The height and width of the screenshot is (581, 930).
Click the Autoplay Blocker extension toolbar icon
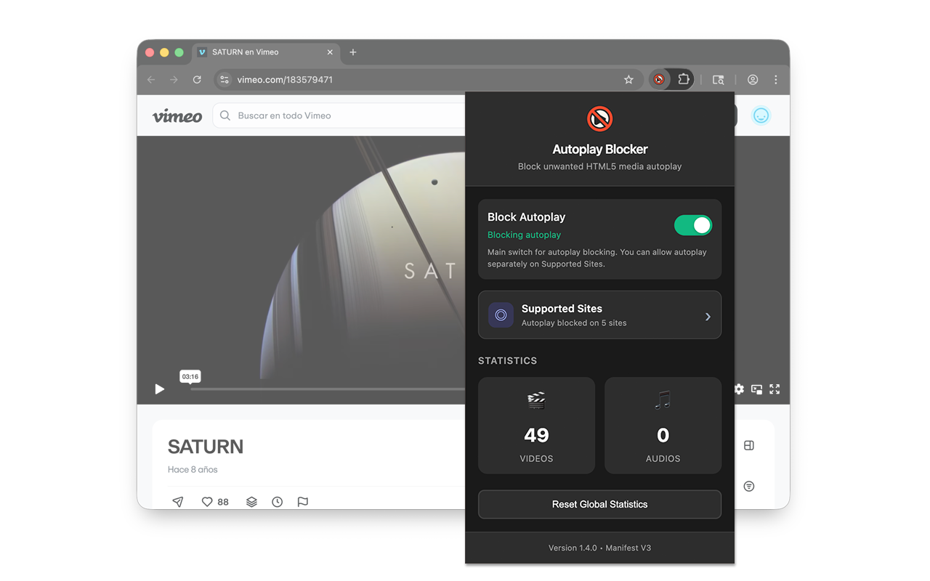pos(659,80)
